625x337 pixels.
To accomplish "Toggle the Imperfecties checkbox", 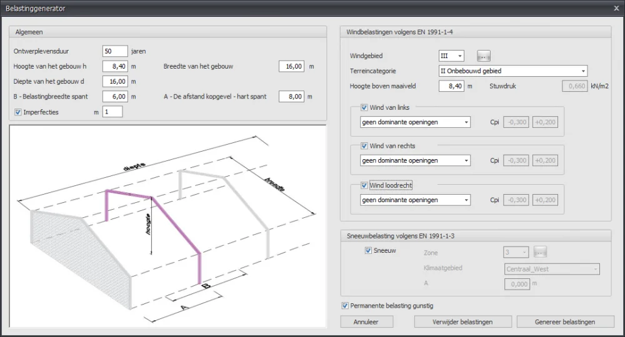I will (18, 112).
